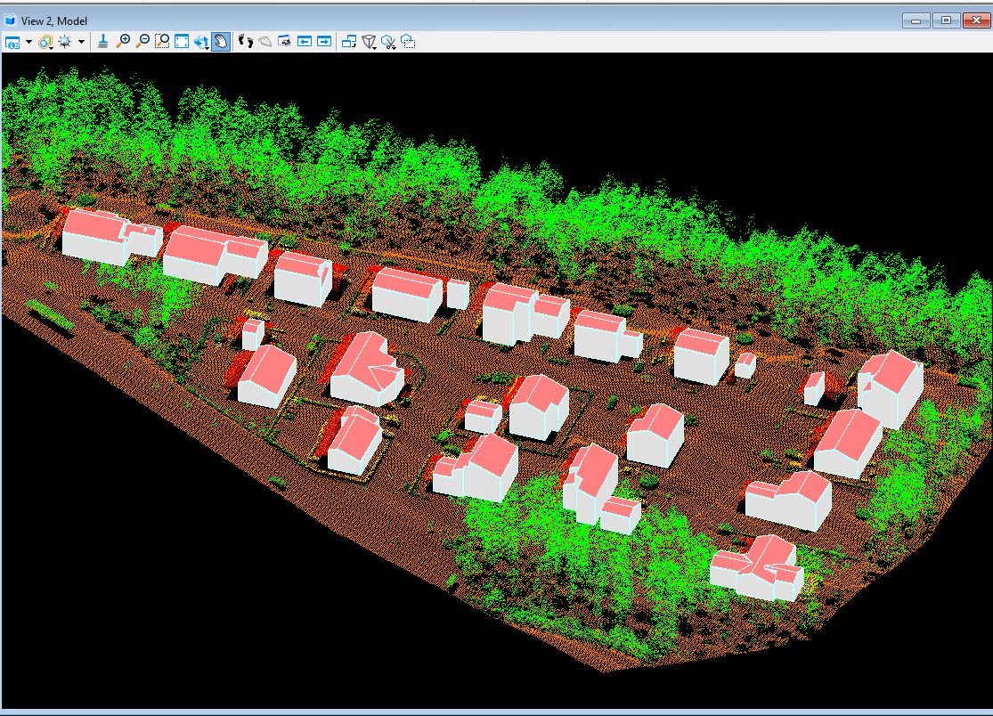The height and width of the screenshot is (716, 993).
Task: Click the Copy View button
Action: (349, 42)
